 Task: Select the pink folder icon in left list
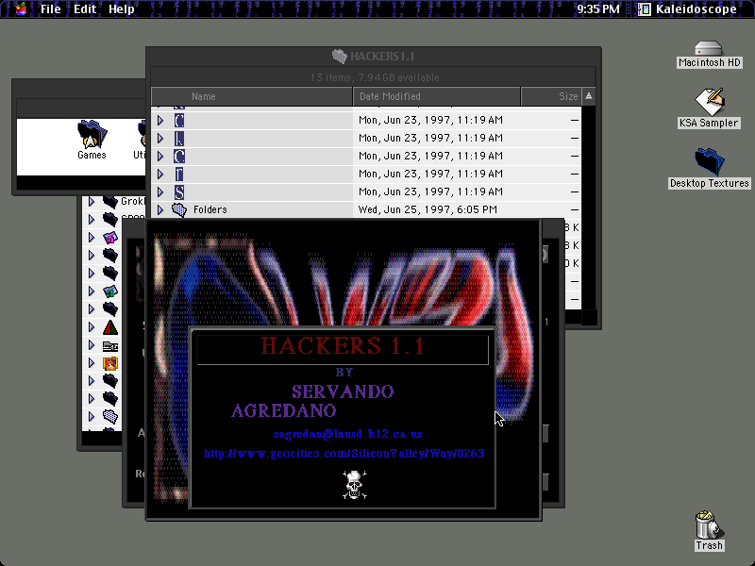110,238
